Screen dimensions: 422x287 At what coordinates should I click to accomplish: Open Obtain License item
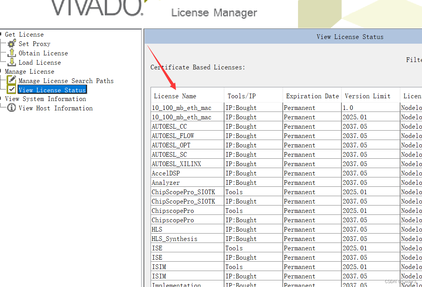click(x=43, y=53)
